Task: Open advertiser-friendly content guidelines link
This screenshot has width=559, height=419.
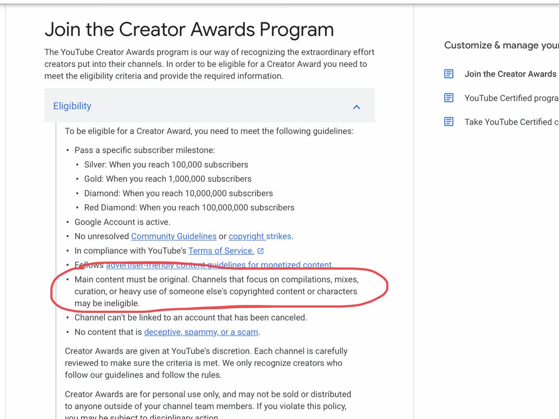Action: 219,265
